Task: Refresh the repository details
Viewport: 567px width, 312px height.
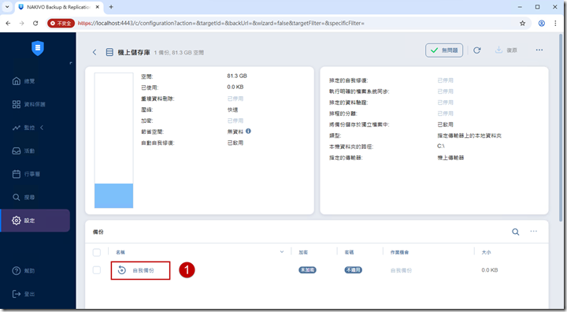Action: [x=477, y=50]
